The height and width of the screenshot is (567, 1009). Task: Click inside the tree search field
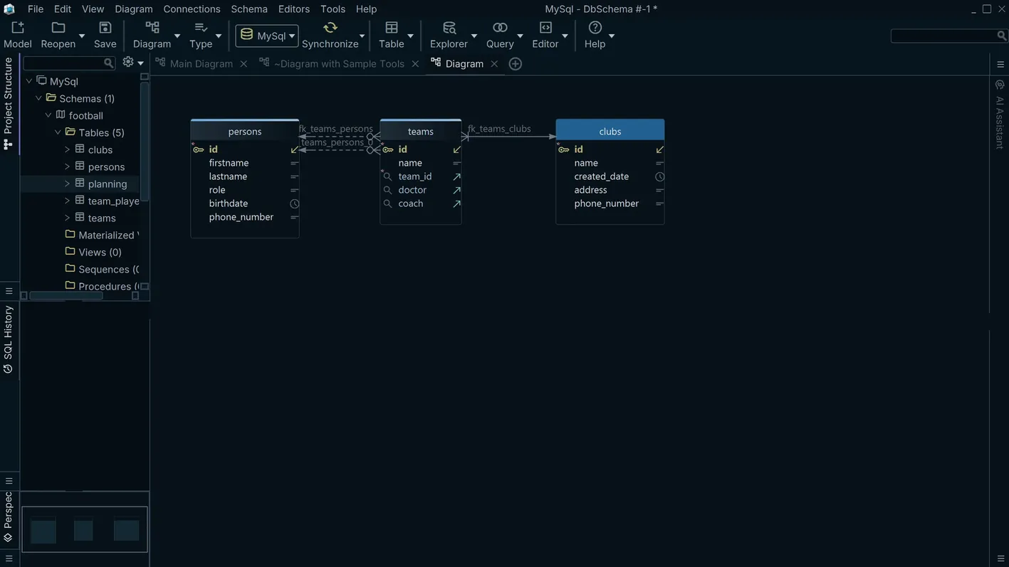[64, 62]
